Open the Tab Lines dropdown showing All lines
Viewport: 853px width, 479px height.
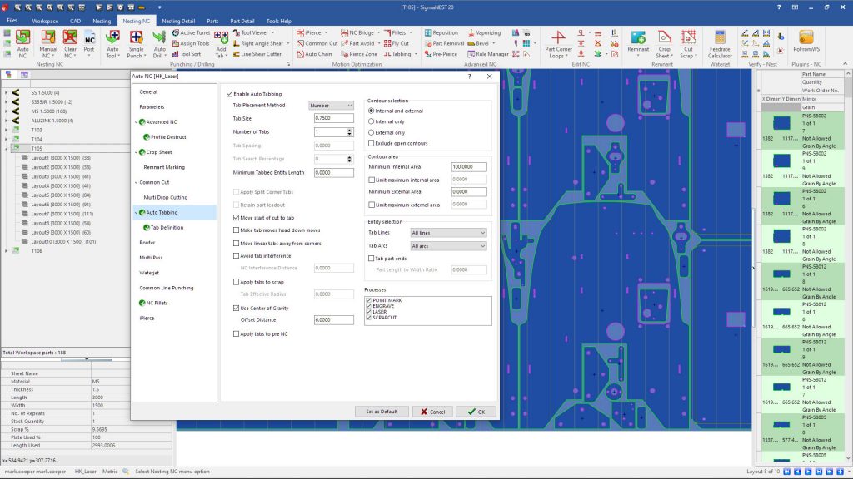pos(448,235)
